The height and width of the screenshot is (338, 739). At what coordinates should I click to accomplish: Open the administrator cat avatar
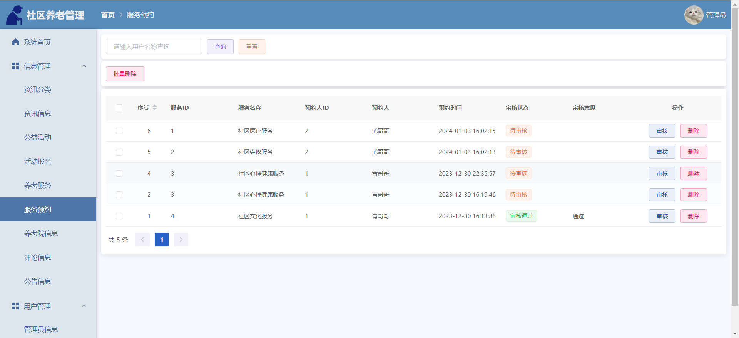coord(694,15)
